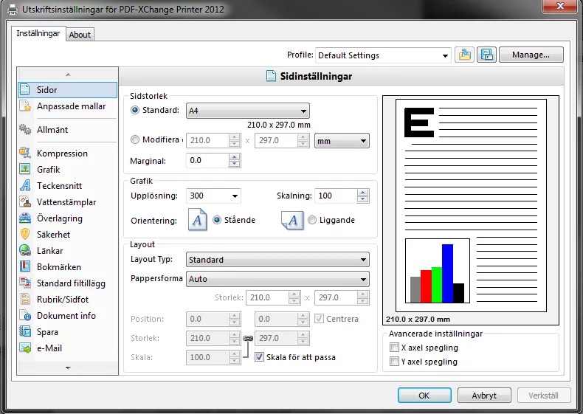Screen dimensions: 583x414
Task: Toggle the chain link aspect-ratio lock
Action: click(x=248, y=339)
